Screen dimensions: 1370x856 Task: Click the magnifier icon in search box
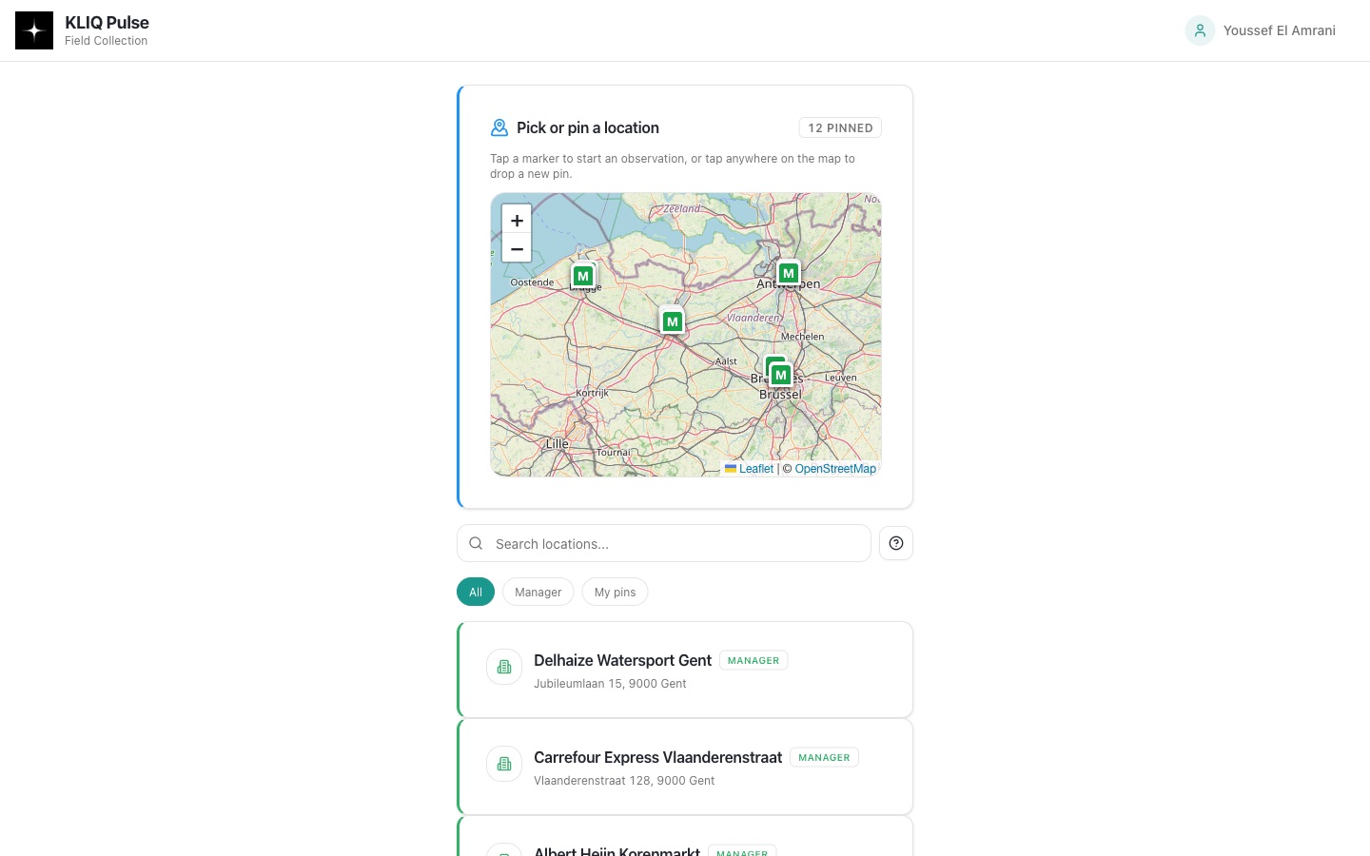tap(476, 543)
